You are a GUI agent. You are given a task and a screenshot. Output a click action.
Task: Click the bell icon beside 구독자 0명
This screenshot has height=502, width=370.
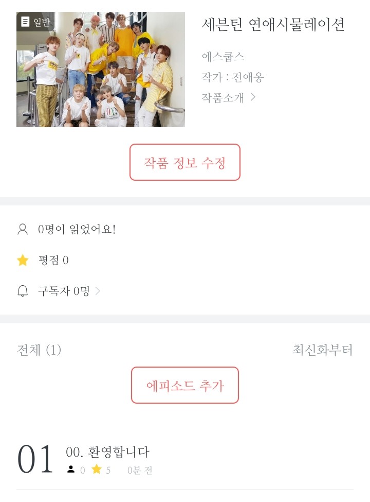(23, 291)
